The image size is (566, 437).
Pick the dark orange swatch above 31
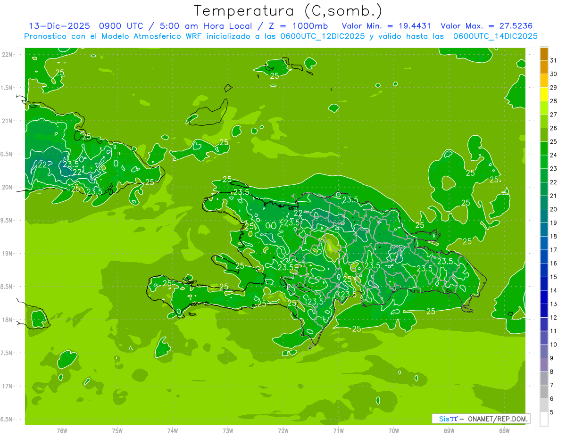(x=544, y=54)
